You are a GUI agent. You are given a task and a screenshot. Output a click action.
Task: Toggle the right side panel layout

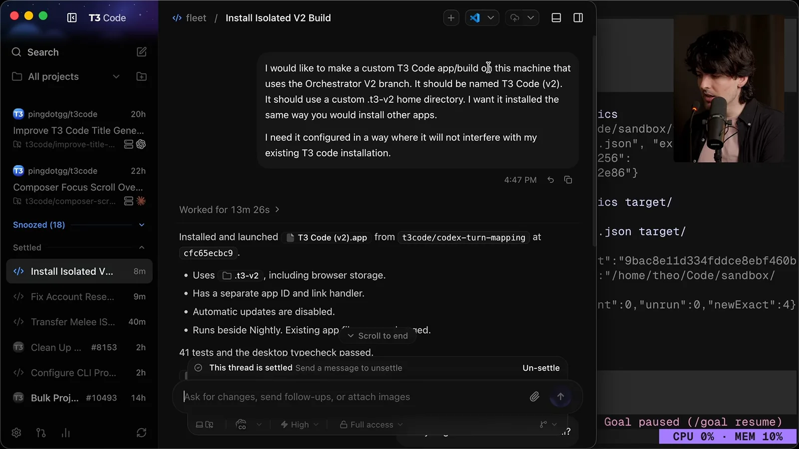(x=578, y=18)
